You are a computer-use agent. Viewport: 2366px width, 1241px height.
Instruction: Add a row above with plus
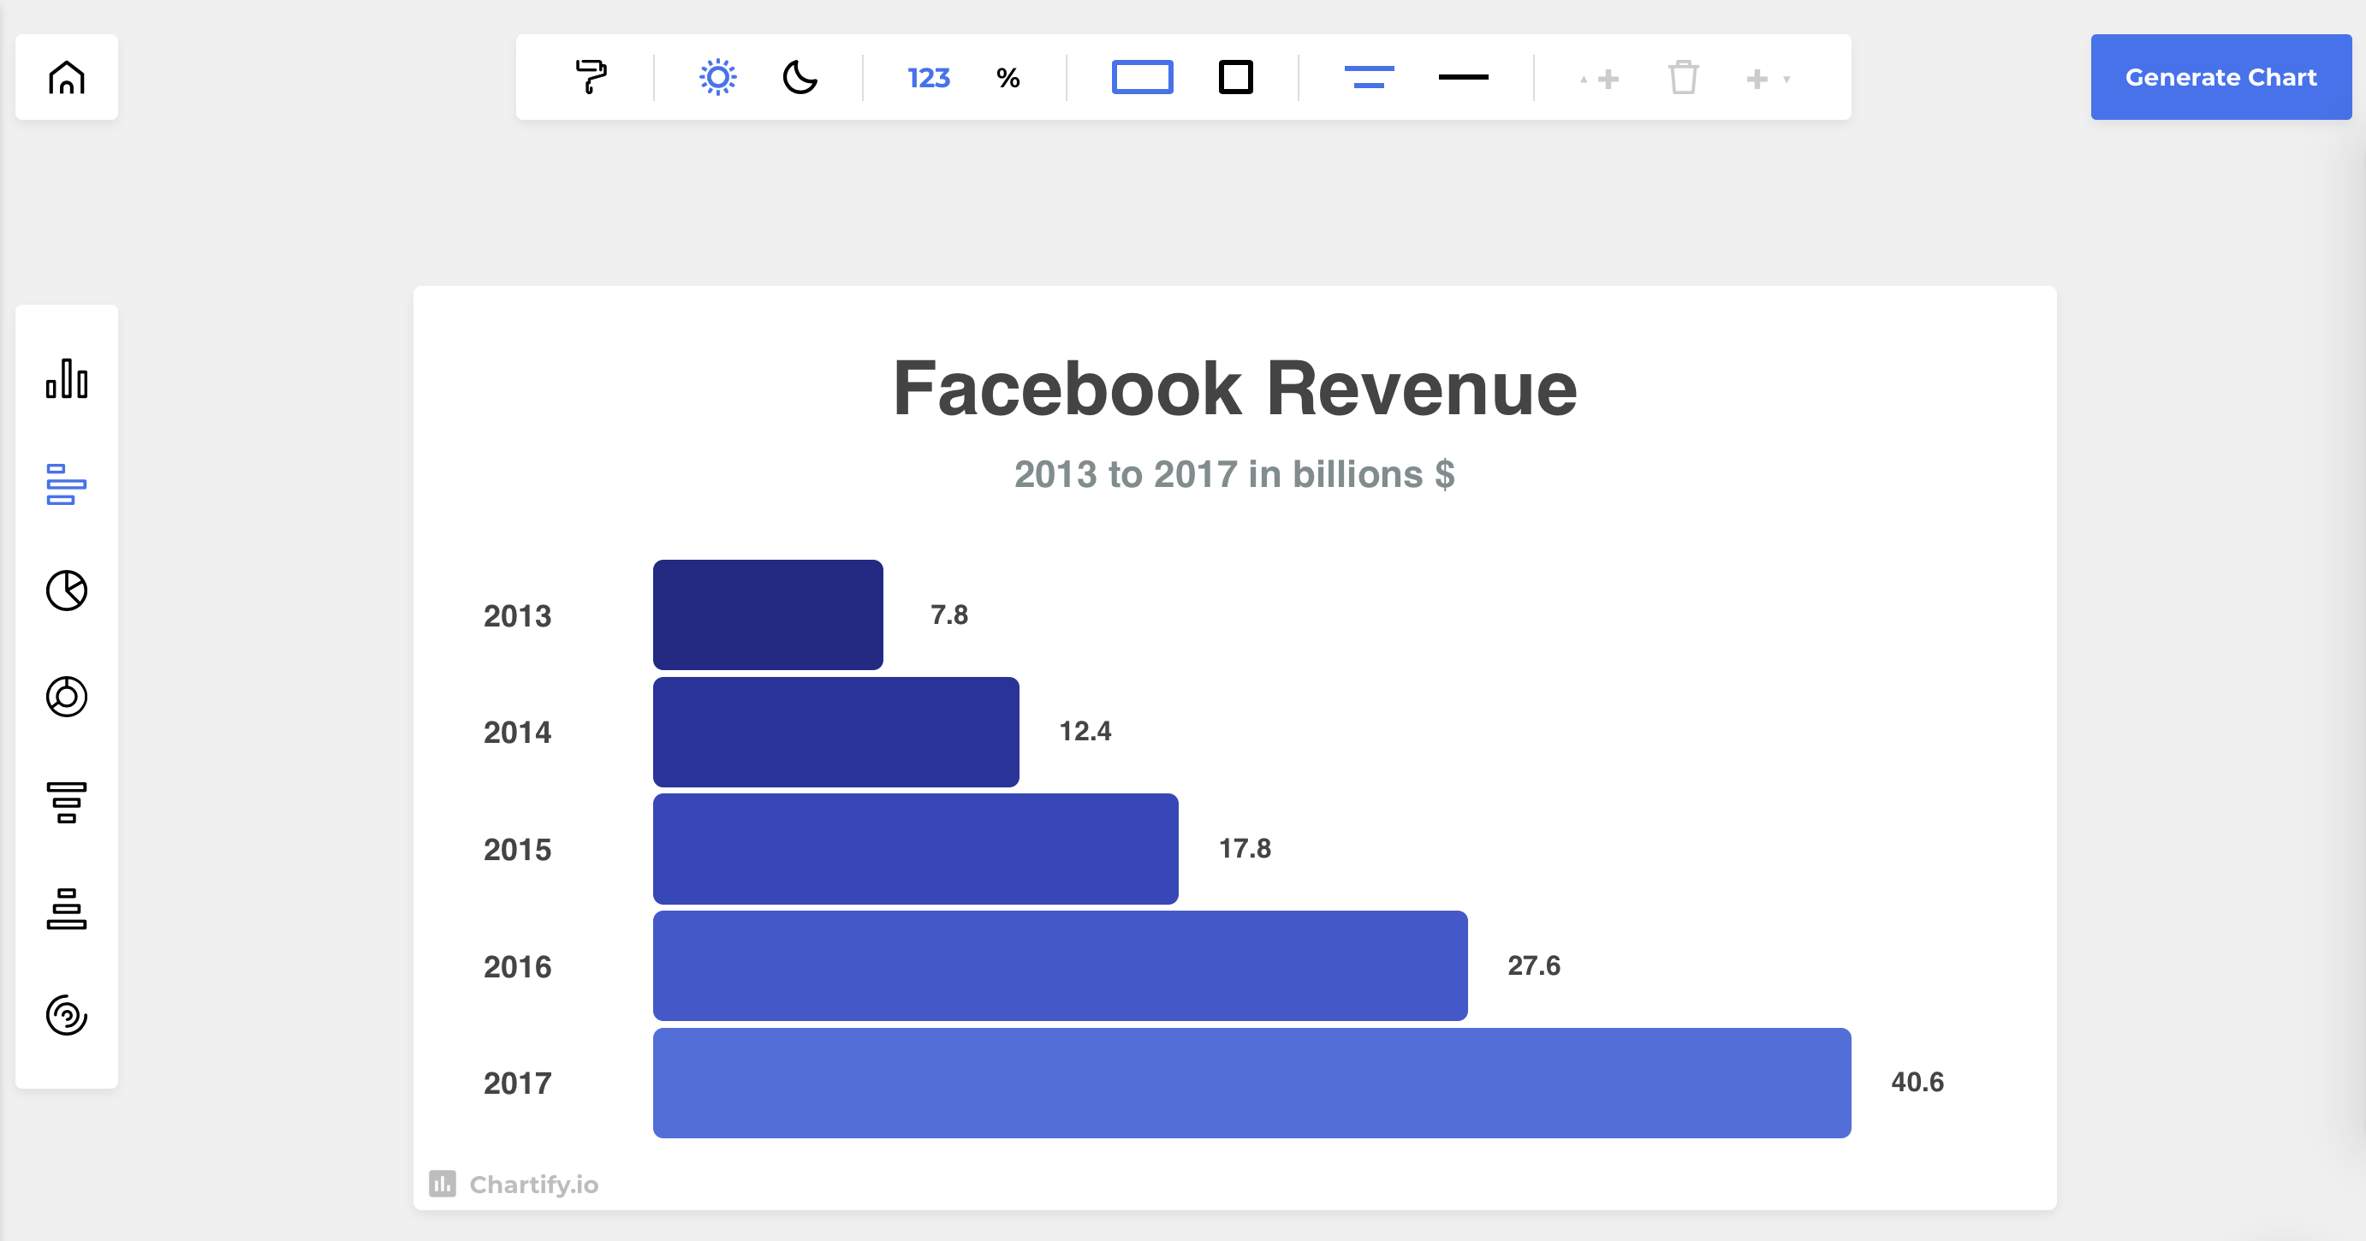[1600, 79]
